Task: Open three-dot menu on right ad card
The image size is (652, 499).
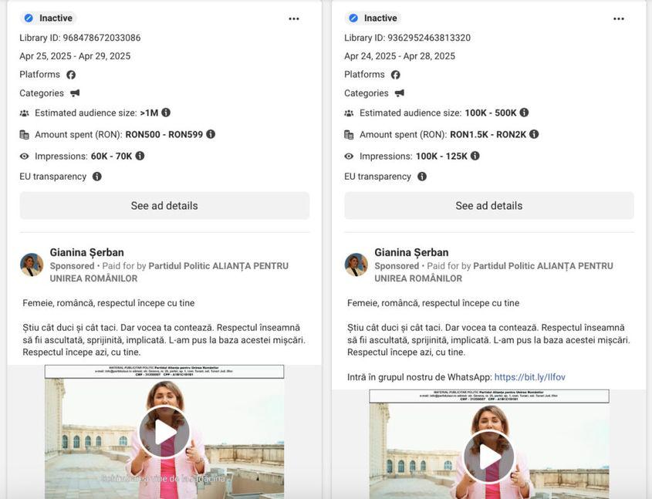Action: click(x=619, y=19)
